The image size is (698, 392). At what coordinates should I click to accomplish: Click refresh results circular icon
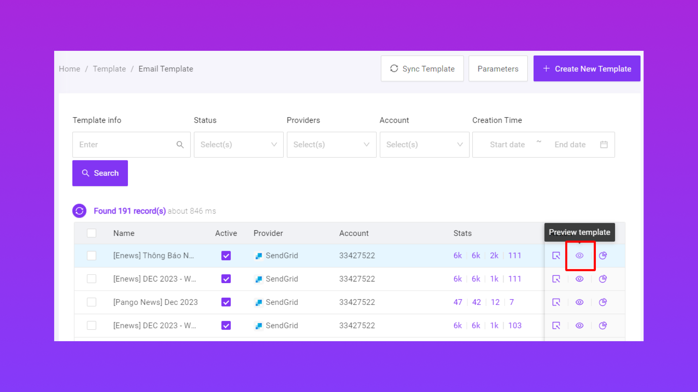[x=79, y=211]
